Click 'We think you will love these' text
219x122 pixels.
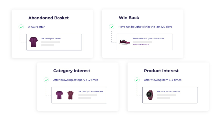click(x=91, y=92)
